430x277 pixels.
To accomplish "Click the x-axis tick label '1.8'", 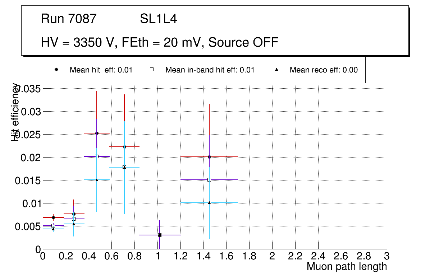I will 249,256.
